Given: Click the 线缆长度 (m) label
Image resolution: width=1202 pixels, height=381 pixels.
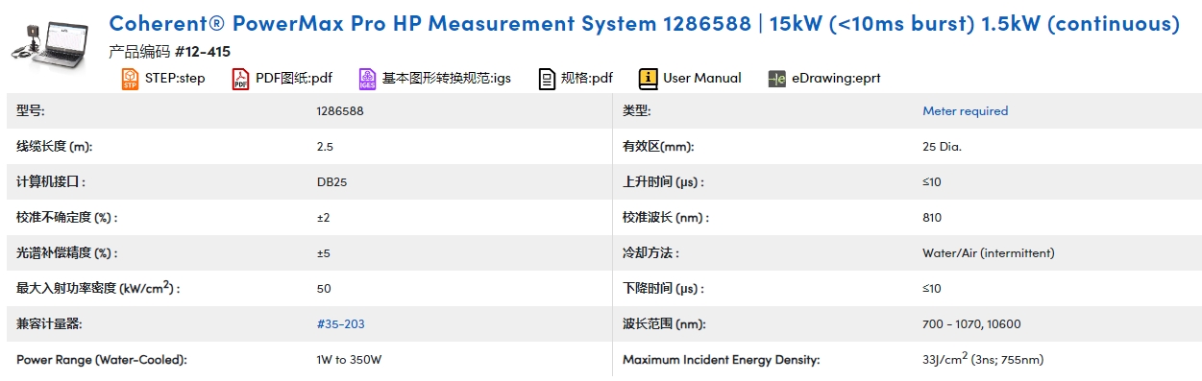Looking at the screenshot, I should tap(55, 147).
